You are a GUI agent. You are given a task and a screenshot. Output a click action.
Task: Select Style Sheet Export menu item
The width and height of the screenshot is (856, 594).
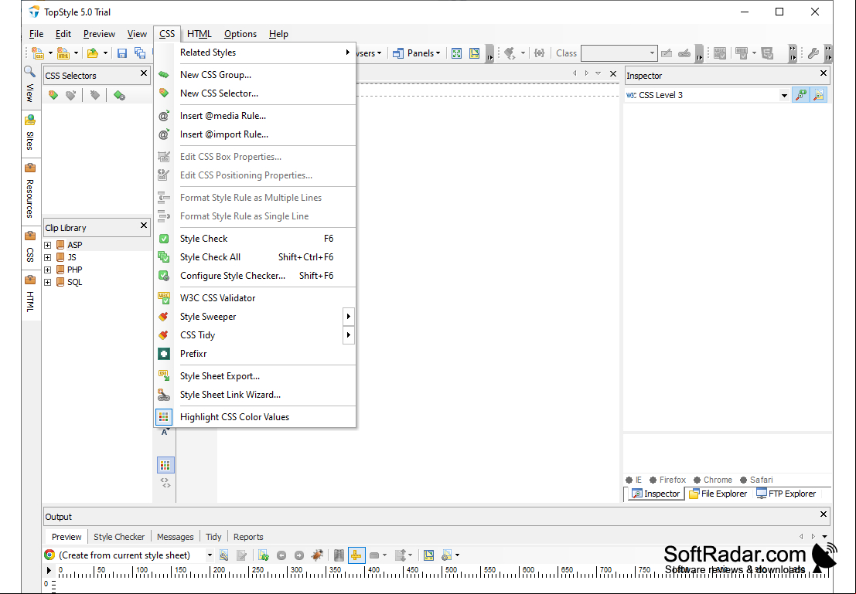(x=255, y=376)
